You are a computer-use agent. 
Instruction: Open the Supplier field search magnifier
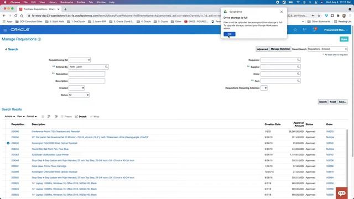click(298, 67)
